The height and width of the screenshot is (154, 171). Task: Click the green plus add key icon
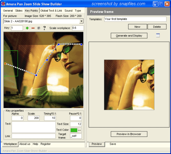pyautogui.click(x=27, y=28)
